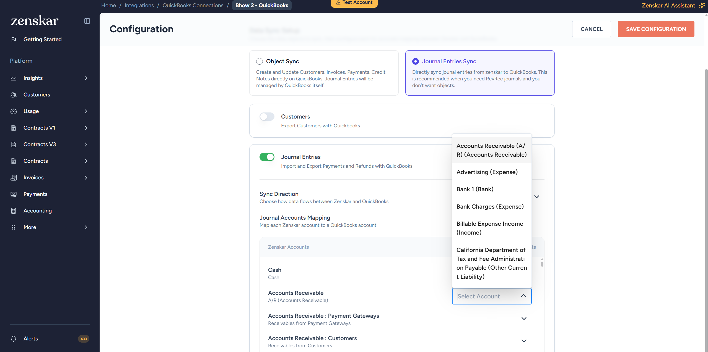708x352 pixels.
Task: Click the Payments icon in sidebar
Action: pos(14,194)
